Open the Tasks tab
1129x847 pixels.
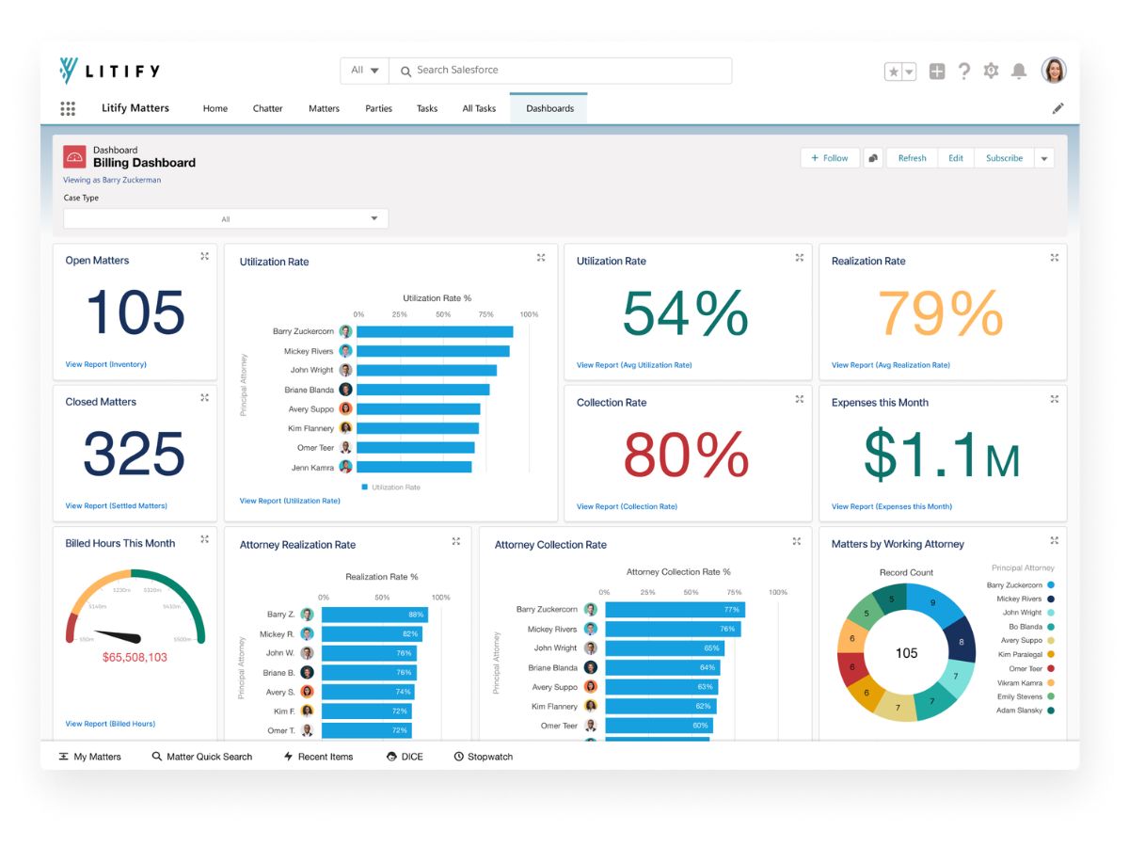pyautogui.click(x=427, y=108)
